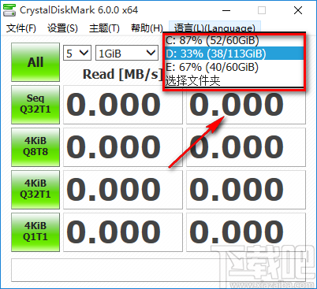Select drive D: 33% (38/113GiB)
Screen dimensions: 317x289
[x=234, y=54]
